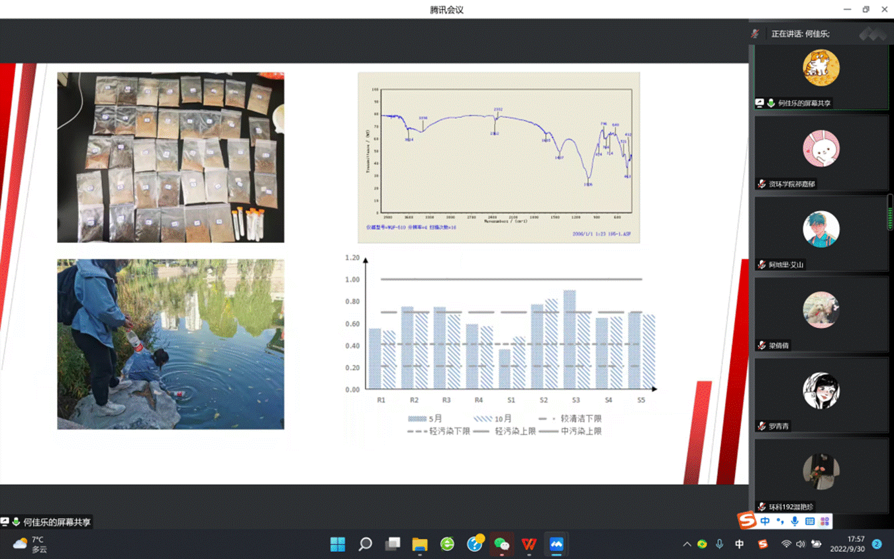The image size is (894, 559).
Task: Toggle the Sogou voice input microphone
Action: click(795, 522)
